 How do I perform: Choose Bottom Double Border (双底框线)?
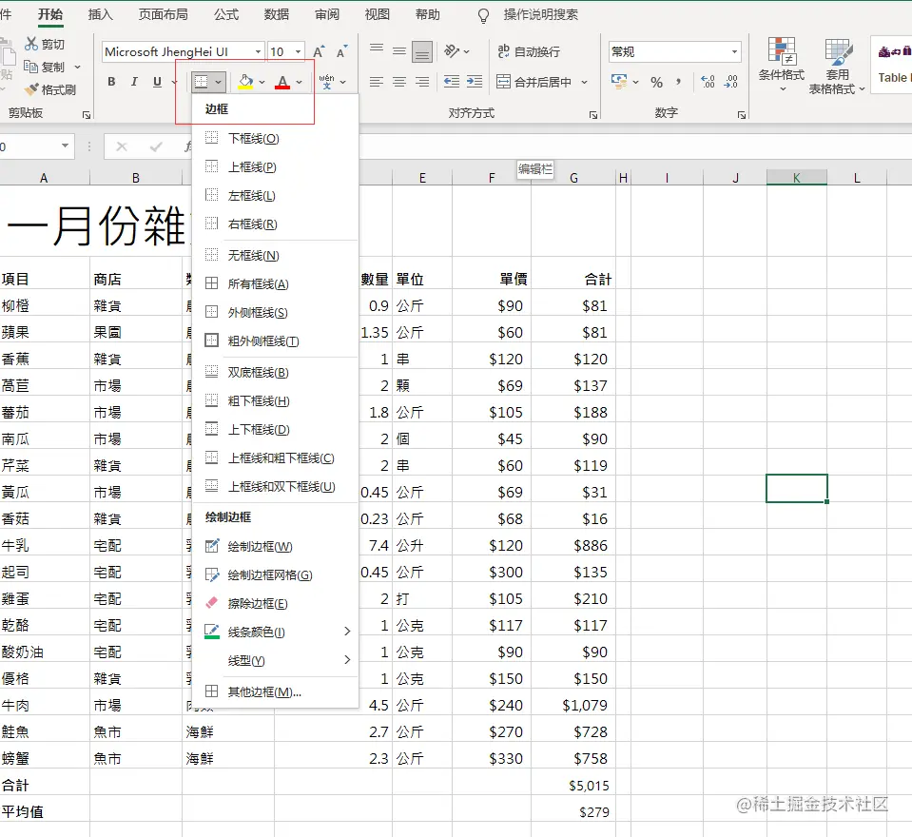[275, 372]
